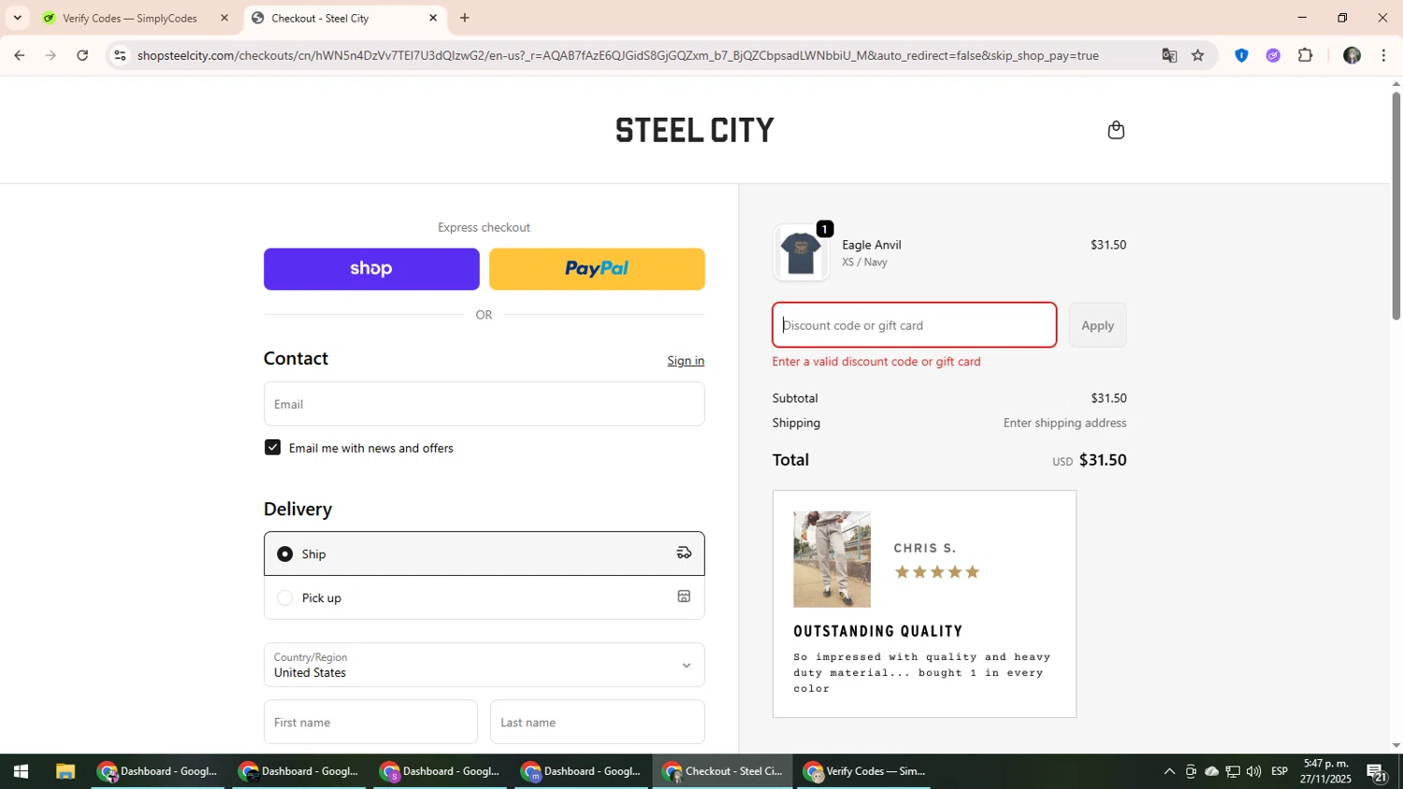
Task: Open the notification center icon
Action: click(x=1377, y=771)
